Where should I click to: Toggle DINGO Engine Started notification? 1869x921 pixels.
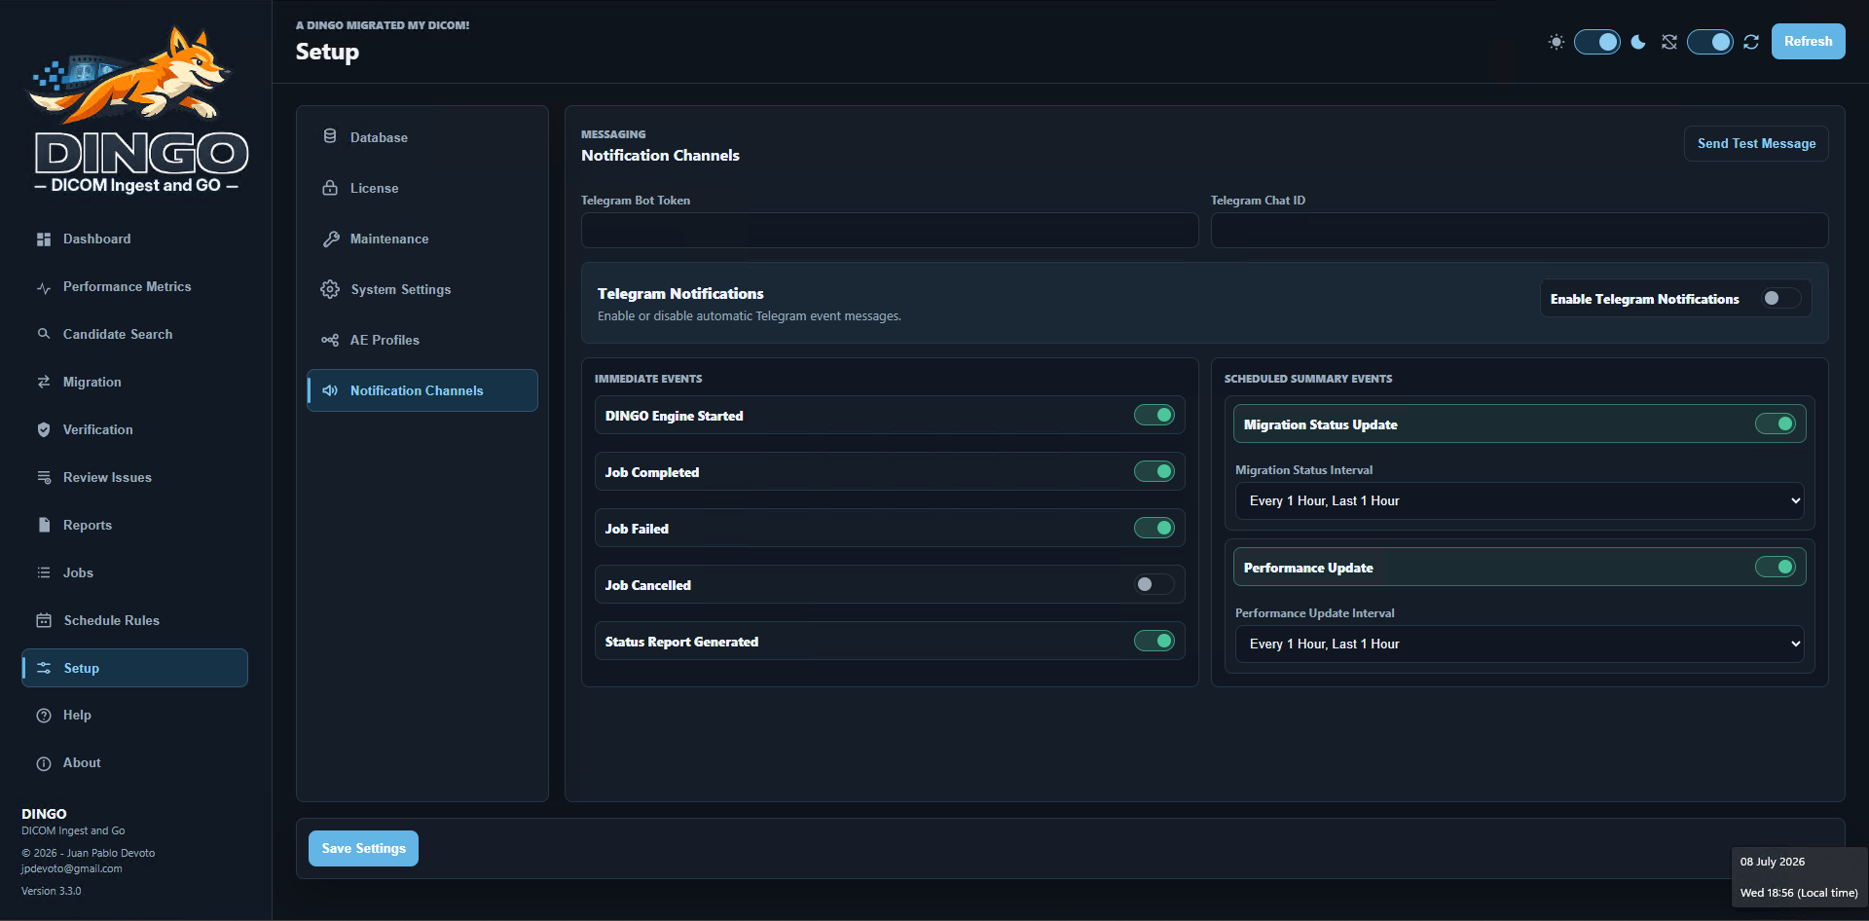click(x=1154, y=416)
